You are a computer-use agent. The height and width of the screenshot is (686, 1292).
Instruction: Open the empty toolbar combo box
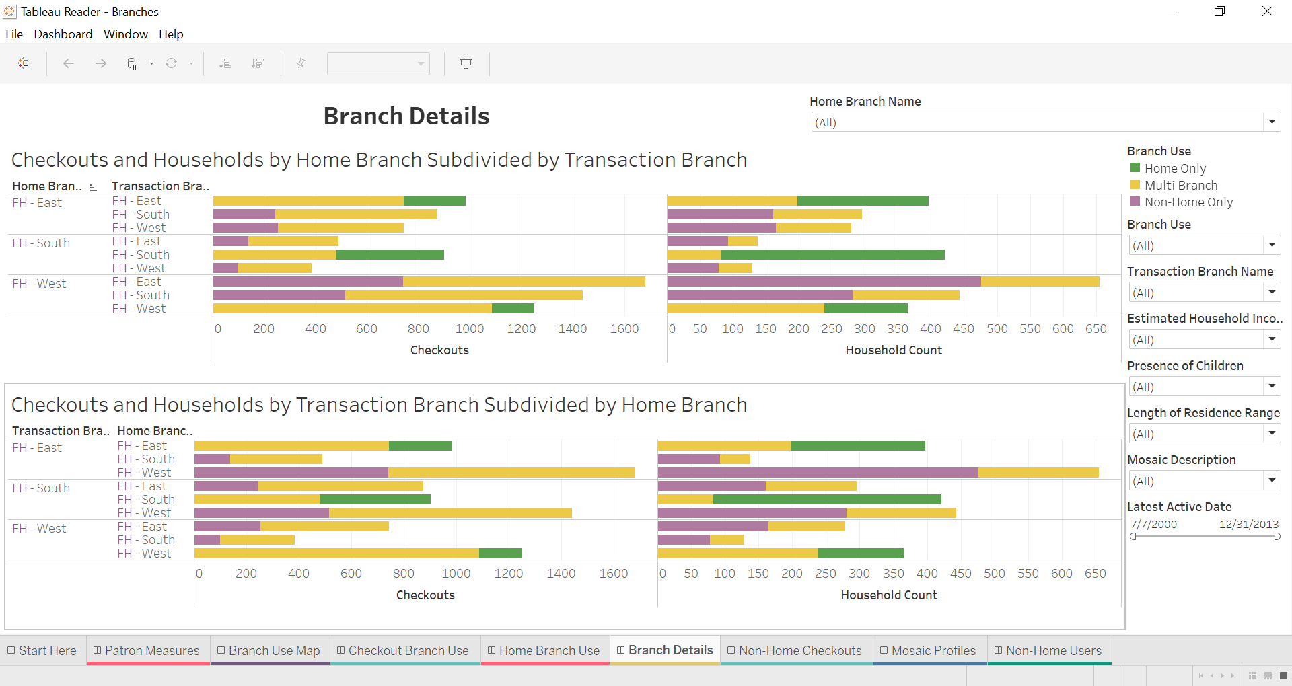378,64
